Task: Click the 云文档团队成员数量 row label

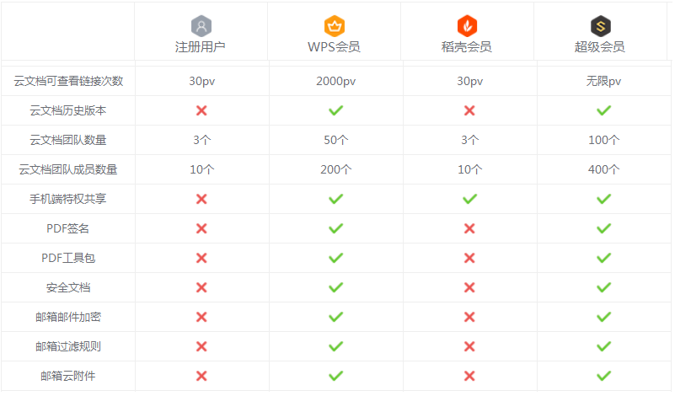Action: 68,169
